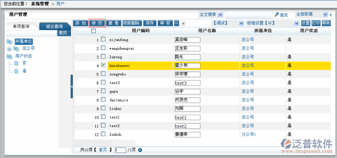Switch to the 单项查询 tab
This screenshot has height=158, width=337.
[x=21, y=26]
